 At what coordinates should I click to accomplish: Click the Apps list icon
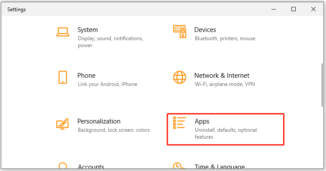(180, 123)
